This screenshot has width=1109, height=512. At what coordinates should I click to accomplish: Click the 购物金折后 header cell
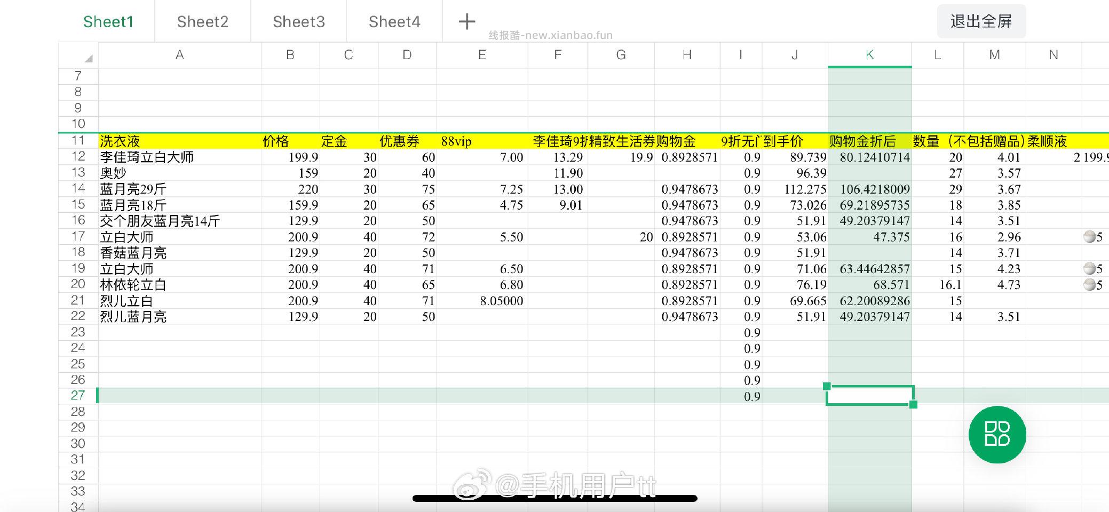point(869,141)
